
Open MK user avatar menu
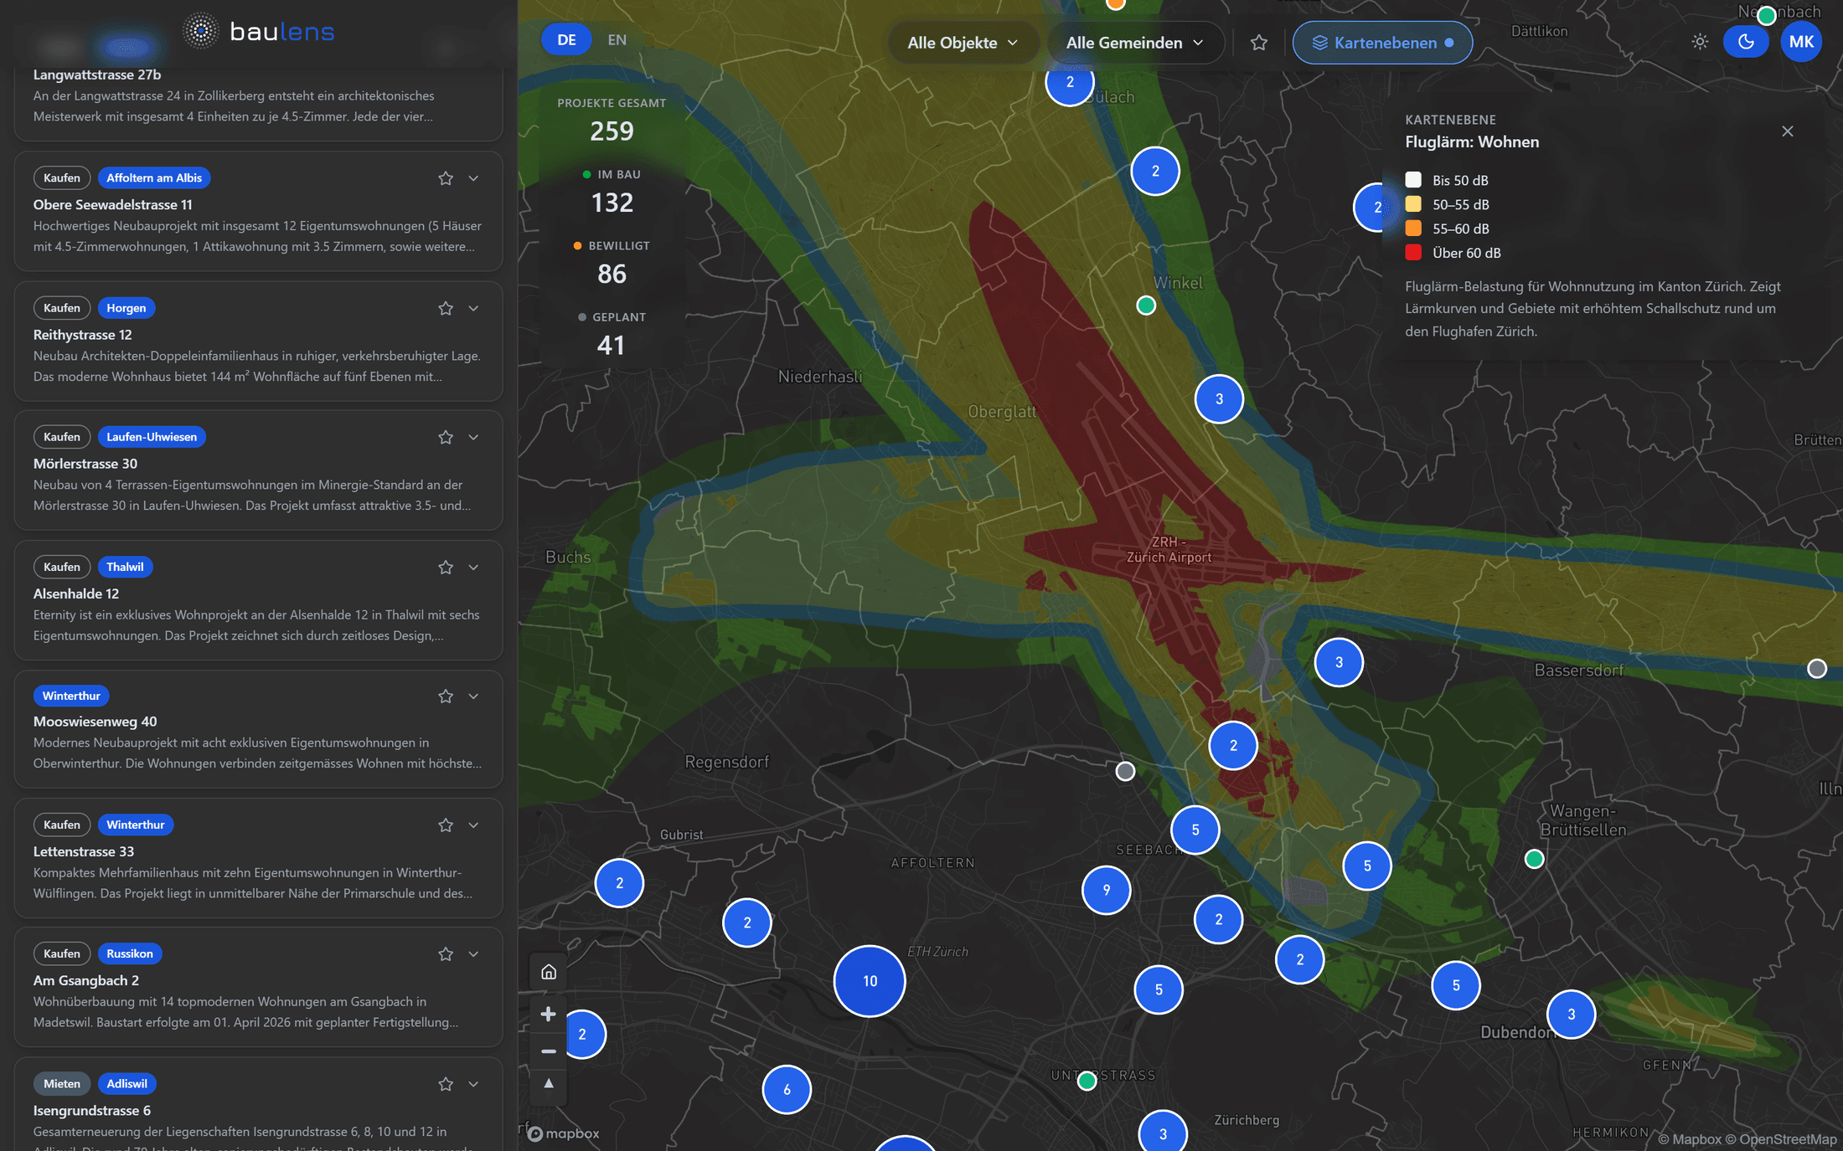click(x=1801, y=42)
